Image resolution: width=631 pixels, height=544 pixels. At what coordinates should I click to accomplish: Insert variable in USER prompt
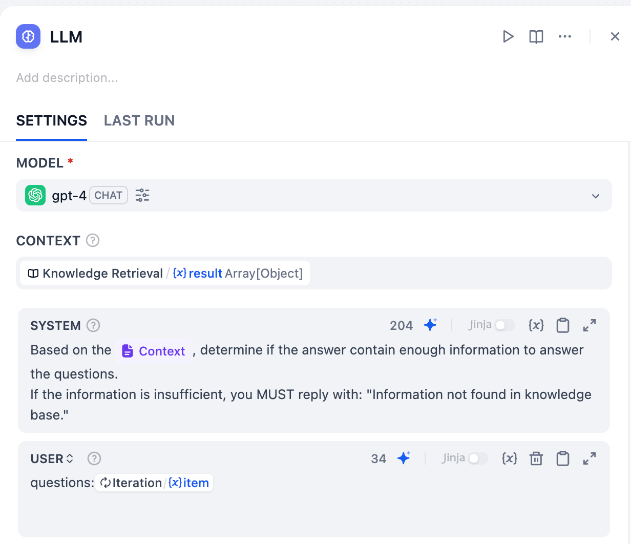click(x=510, y=458)
